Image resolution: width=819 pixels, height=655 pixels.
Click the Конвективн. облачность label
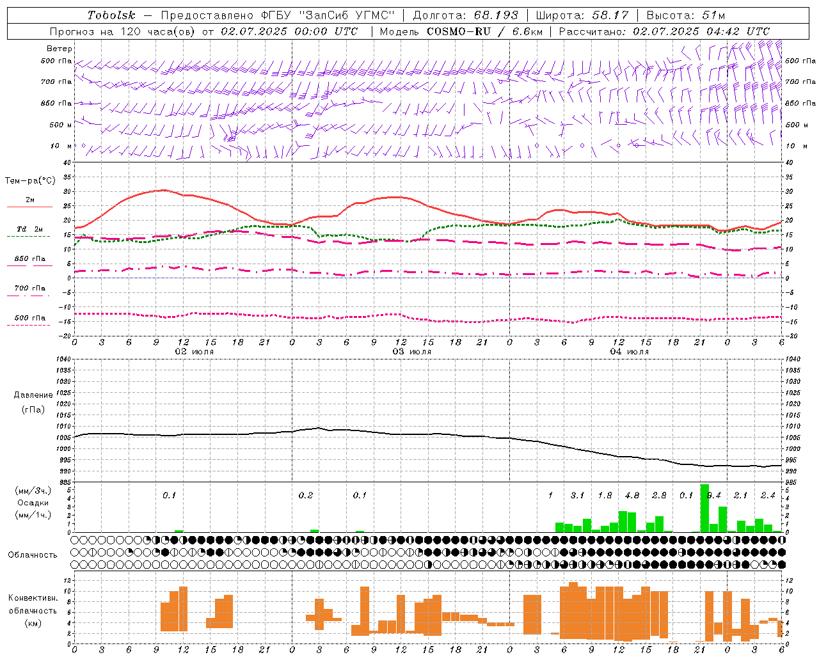33,604
